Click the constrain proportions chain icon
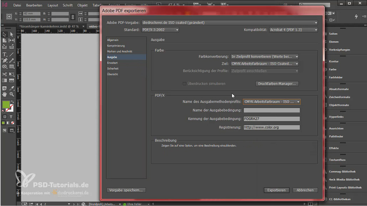 pyautogui.click(x=73, y=17)
